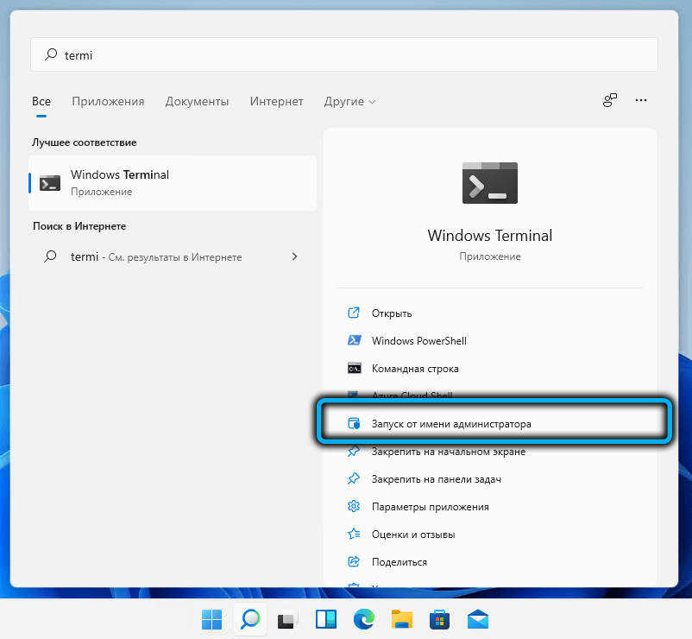Open File Explorer from the taskbar
The image size is (692, 639).
pyautogui.click(x=401, y=619)
